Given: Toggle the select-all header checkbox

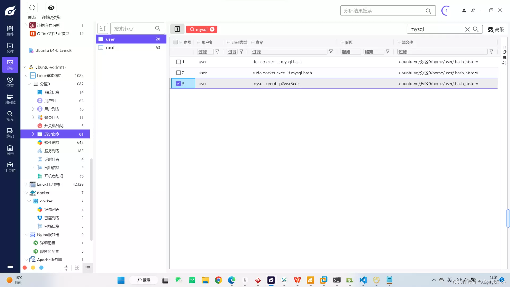Looking at the screenshot, I should click(x=175, y=42).
